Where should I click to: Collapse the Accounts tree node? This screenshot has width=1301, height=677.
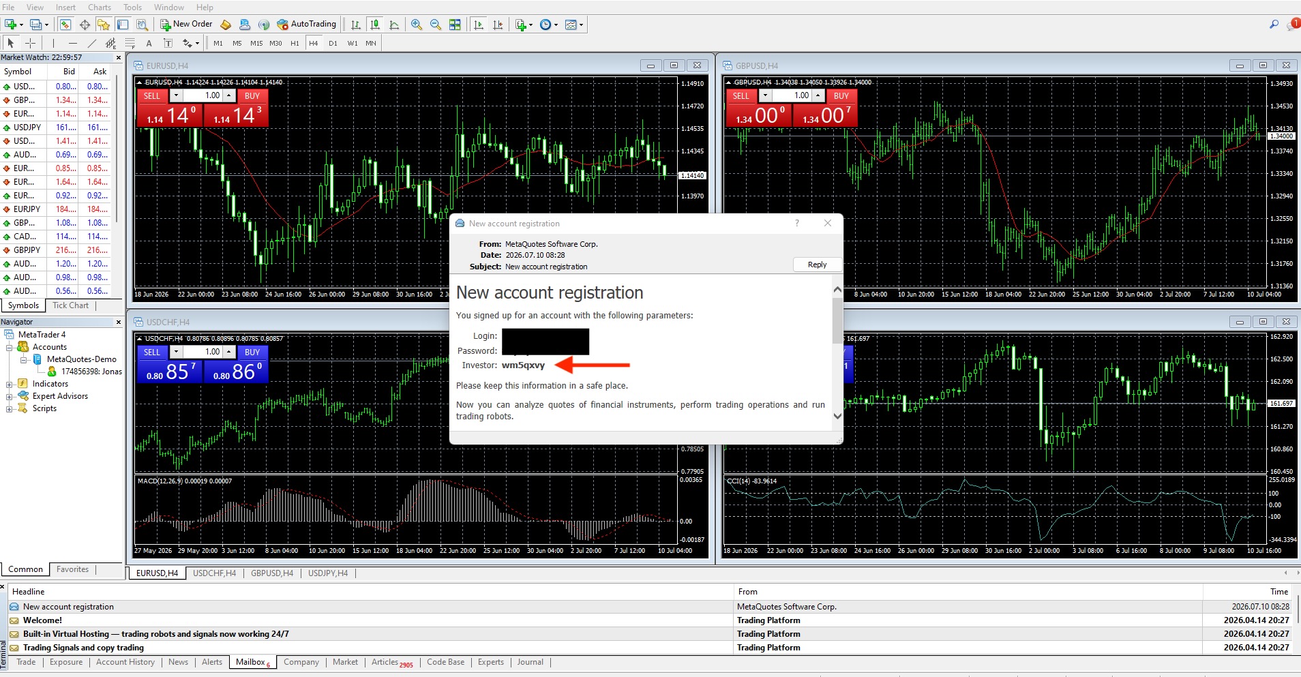pyautogui.click(x=10, y=347)
